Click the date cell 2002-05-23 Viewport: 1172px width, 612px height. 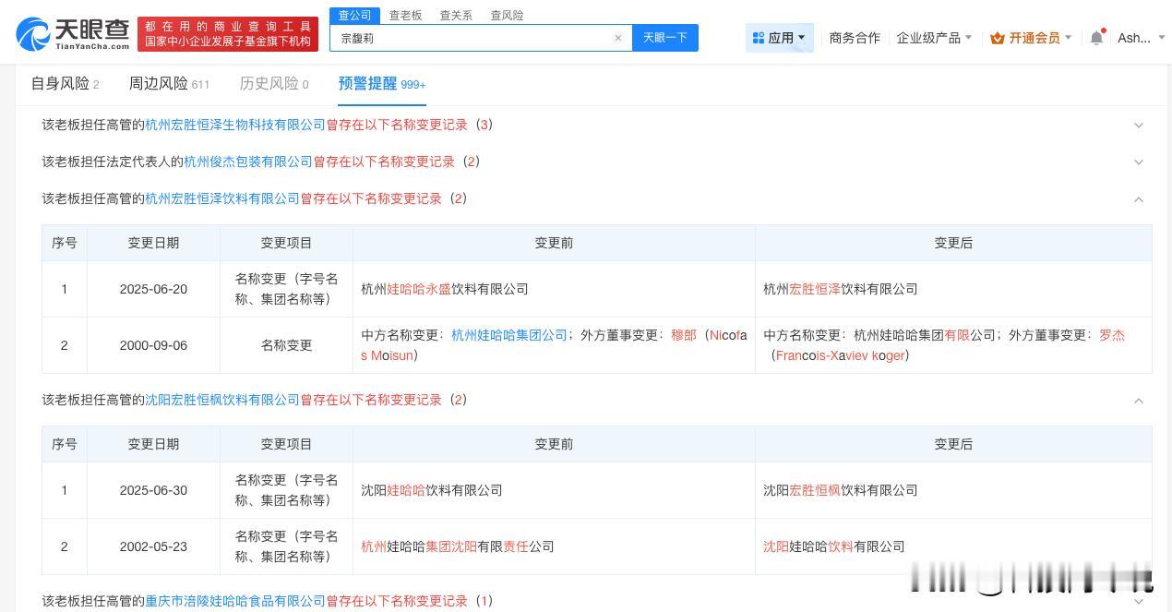coord(153,546)
